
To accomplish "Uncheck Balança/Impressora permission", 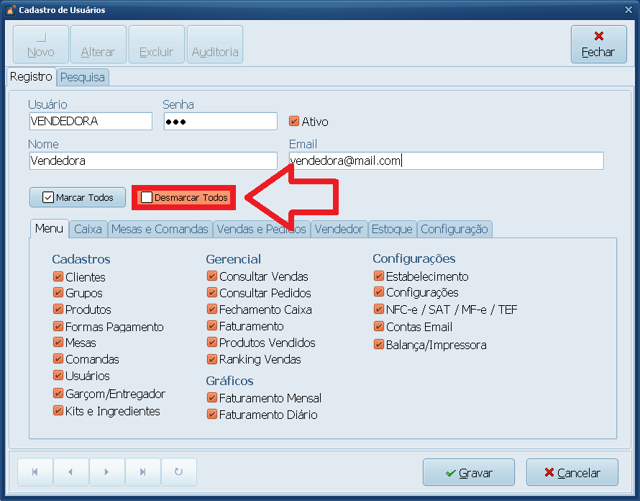I will (x=379, y=345).
